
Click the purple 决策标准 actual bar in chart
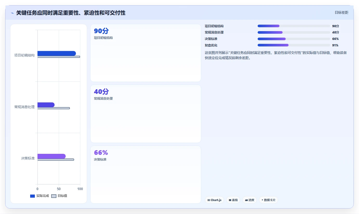(51, 156)
